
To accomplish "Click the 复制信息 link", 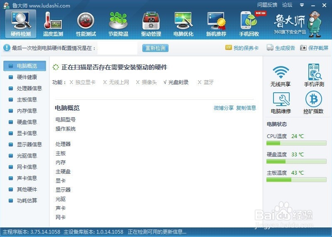I will (x=246, y=108).
